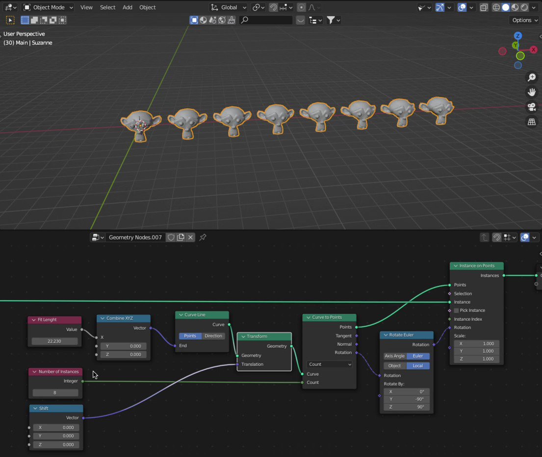Choose the subtract selection mode icon
This screenshot has width=542, height=457.
point(44,20)
